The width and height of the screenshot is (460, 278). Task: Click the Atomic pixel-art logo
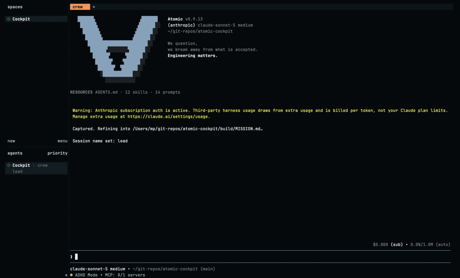coord(119,49)
